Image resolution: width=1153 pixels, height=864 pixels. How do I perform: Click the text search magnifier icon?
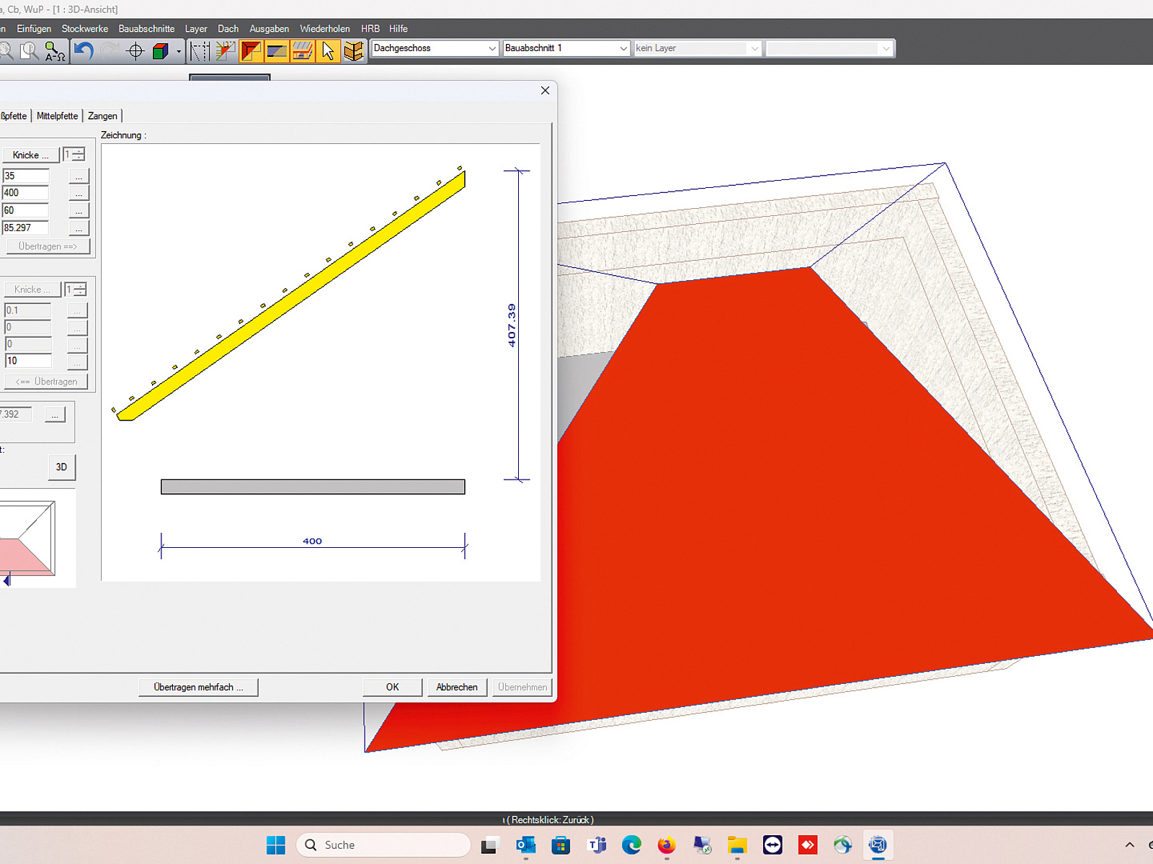pos(55,50)
